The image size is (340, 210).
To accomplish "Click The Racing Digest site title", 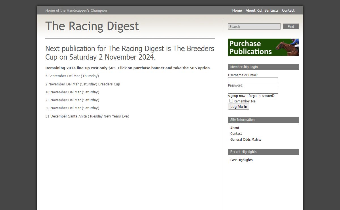I will point(92,26).
